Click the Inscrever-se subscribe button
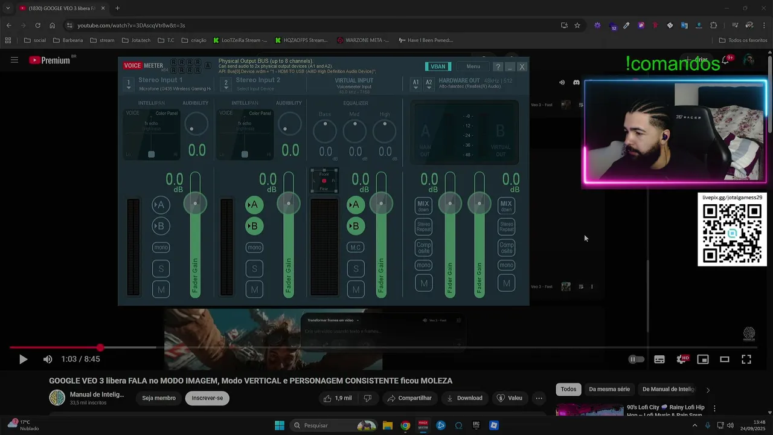This screenshot has height=435, width=773. point(207,398)
